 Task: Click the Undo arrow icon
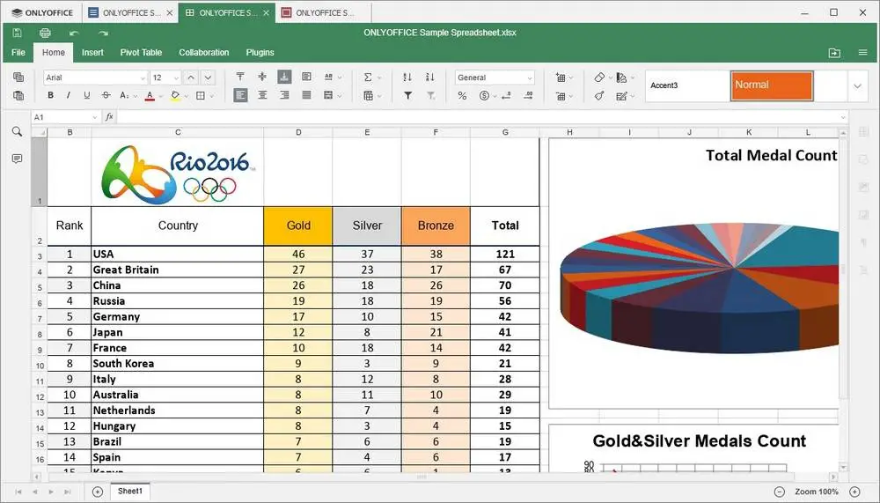74,33
